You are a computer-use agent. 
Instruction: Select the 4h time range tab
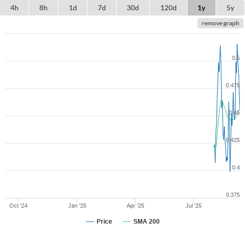14,8
